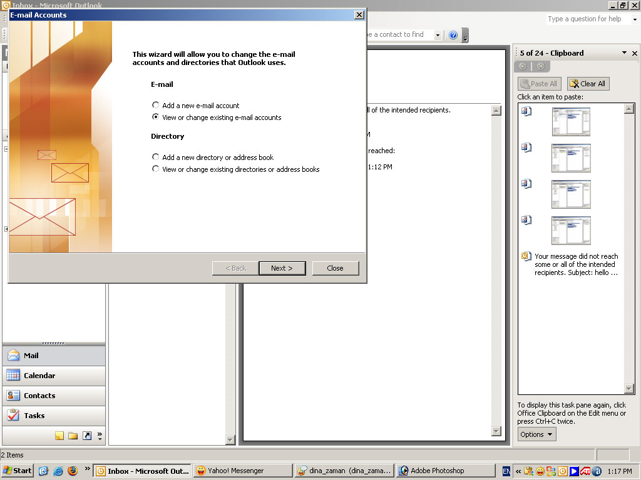Switch to Yahoo! Messenger taskbar button
The width and height of the screenshot is (641, 480).
pyautogui.click(x=244, y=471)
